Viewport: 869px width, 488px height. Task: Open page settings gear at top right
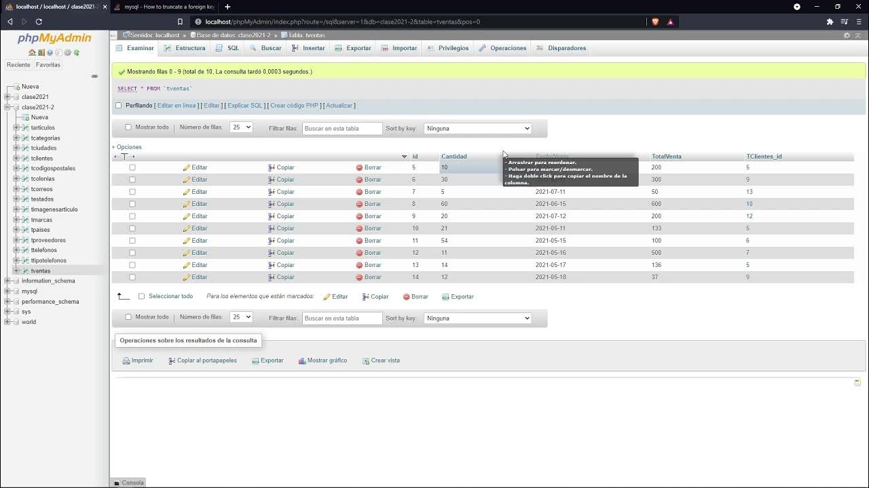click(x=847, y=35)
